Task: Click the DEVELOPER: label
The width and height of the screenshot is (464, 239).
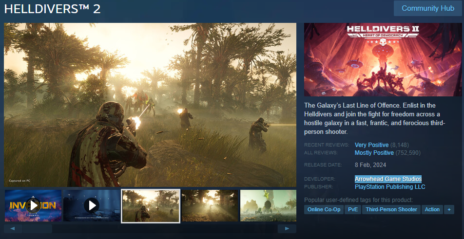Action: tap(320, 179)
